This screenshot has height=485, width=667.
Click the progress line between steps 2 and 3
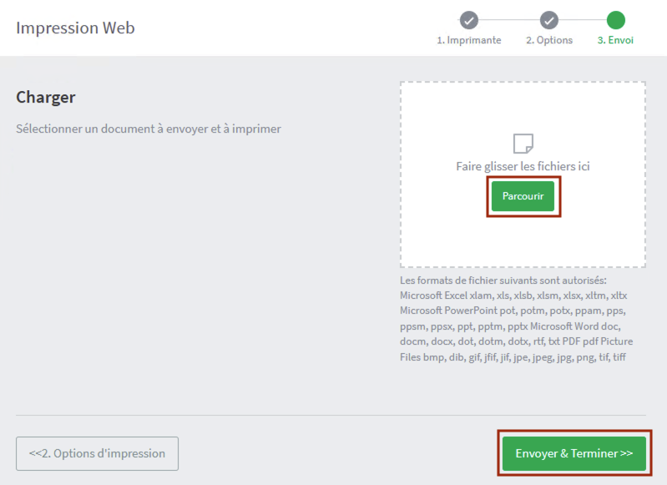583,20
